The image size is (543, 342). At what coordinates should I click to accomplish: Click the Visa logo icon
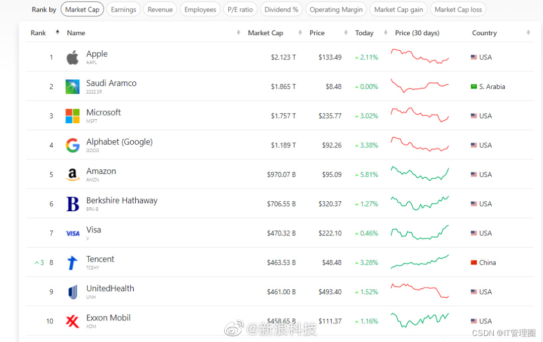(73, 233)
